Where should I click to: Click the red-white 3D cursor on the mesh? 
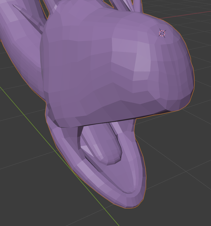click(x=162, y=33)
